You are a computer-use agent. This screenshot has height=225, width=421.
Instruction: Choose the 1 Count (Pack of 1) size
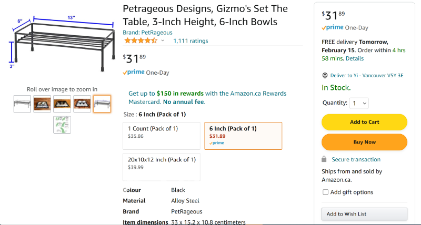coord(162,136)
